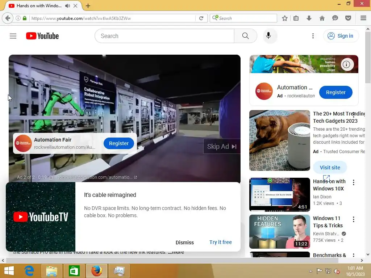Go to the Firefox home page icon
The image size is (371, 278).
(x=322, y=18)
